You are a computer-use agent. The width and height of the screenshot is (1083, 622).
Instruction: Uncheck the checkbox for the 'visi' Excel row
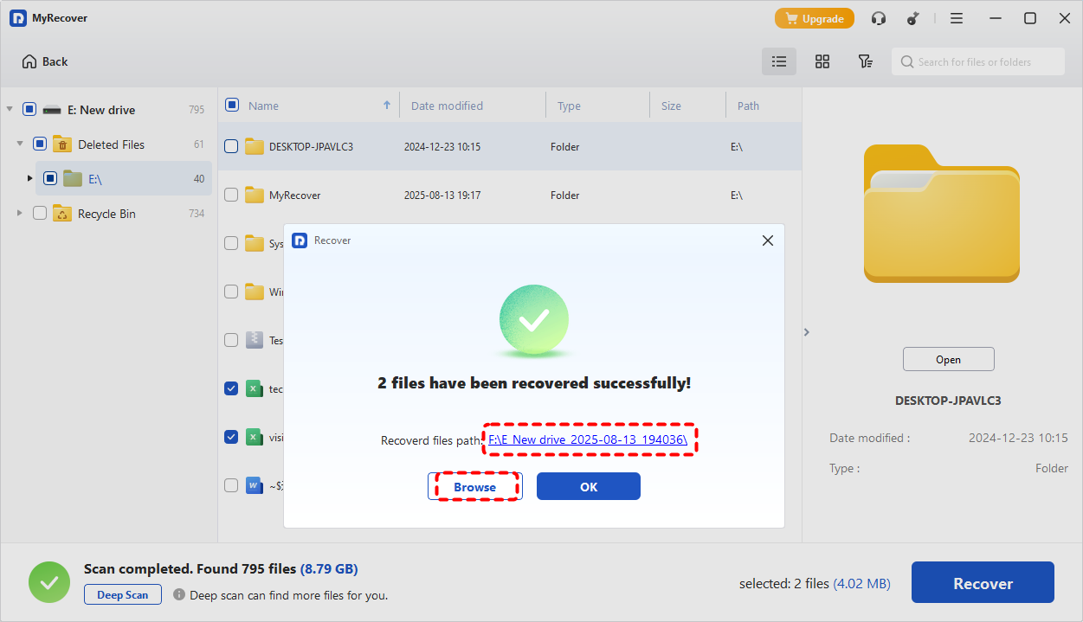pos(231,437)
